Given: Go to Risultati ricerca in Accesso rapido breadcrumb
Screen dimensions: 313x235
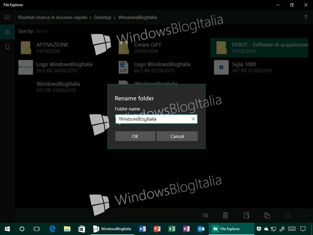Looking at the screenshot, I should [52, 17].
